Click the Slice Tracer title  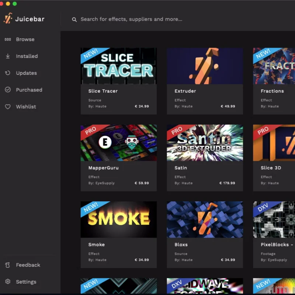103,91
